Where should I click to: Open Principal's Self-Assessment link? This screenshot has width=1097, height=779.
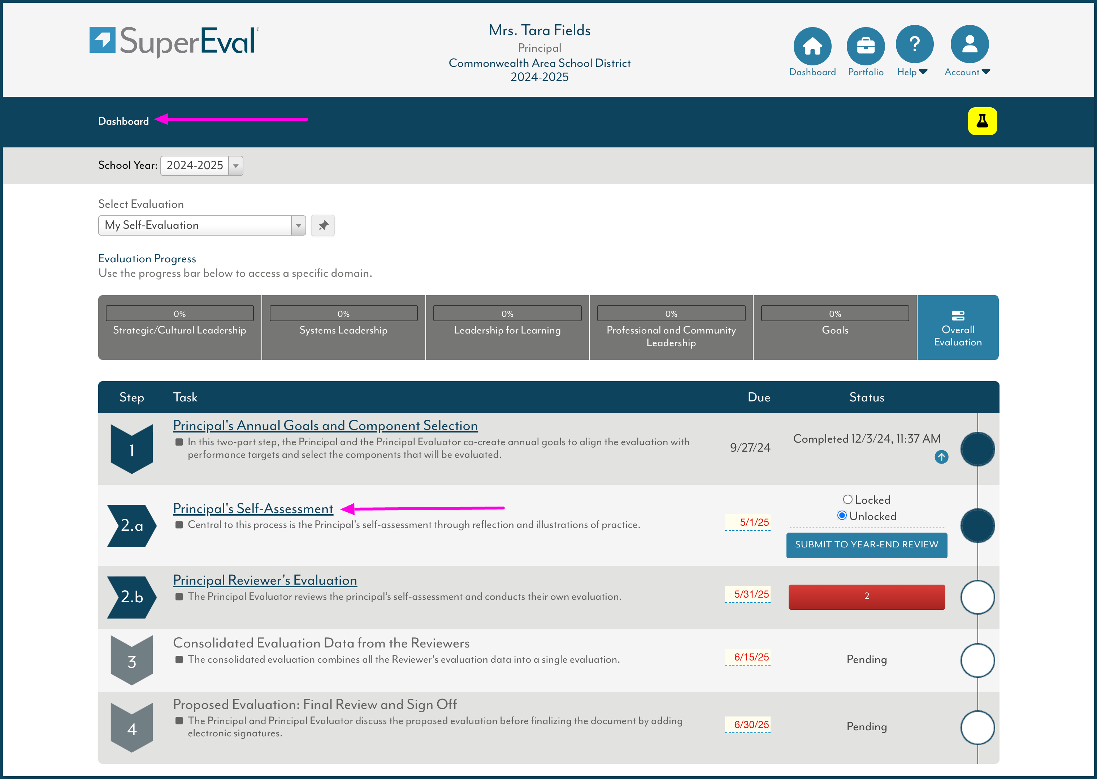pos(253,509)
